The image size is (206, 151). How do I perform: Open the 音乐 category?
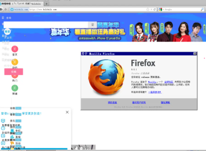(12, 121)
